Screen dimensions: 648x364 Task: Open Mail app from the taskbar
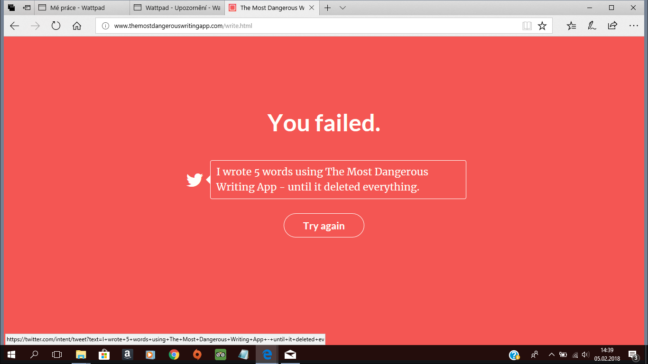tap(290, 354)
